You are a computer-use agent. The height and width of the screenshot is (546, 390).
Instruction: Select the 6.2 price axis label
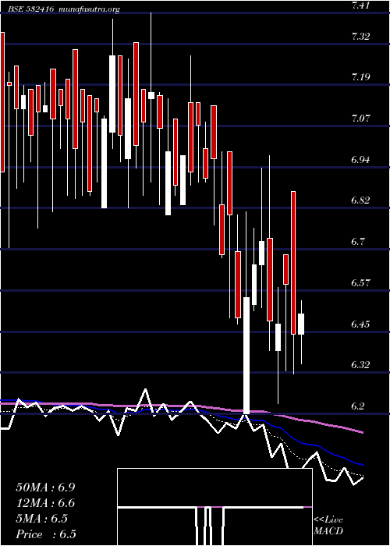(358, 406)
